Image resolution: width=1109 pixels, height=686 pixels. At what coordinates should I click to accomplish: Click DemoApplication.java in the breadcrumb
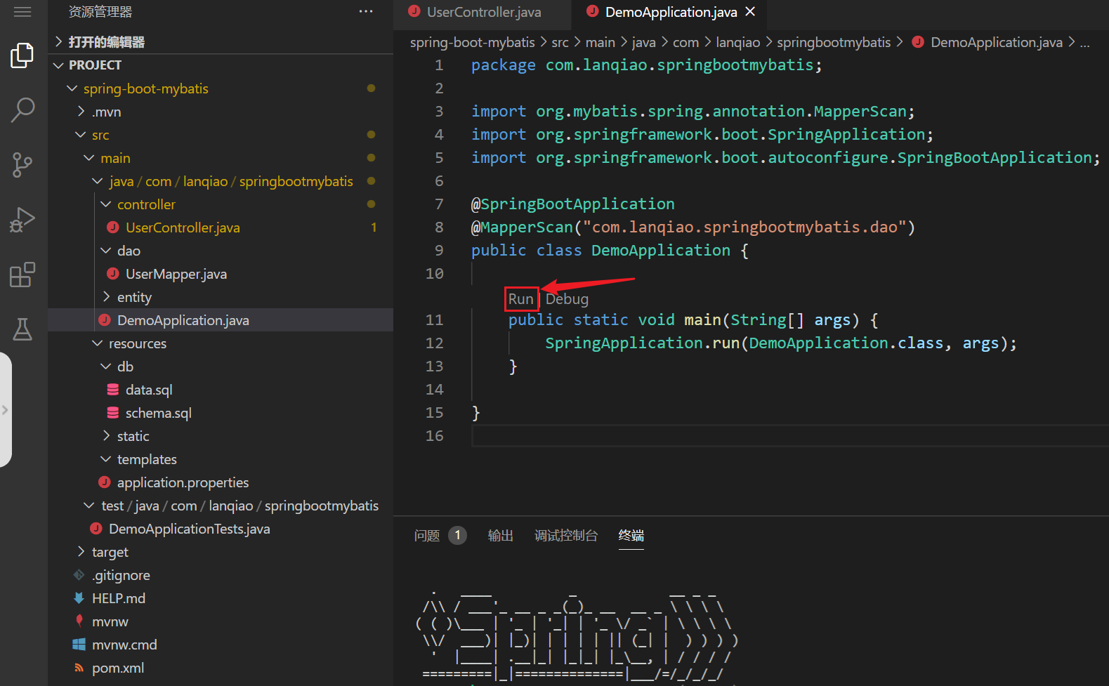point(996,42)
